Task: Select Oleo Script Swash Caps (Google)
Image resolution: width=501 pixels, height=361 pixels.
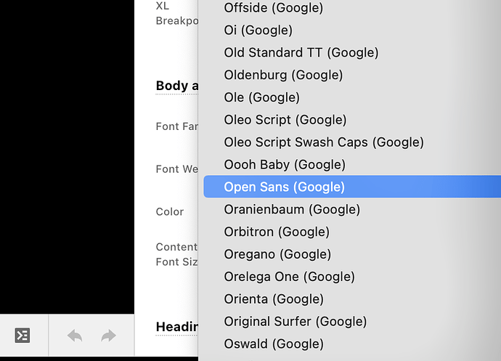Action: point(323,142)
